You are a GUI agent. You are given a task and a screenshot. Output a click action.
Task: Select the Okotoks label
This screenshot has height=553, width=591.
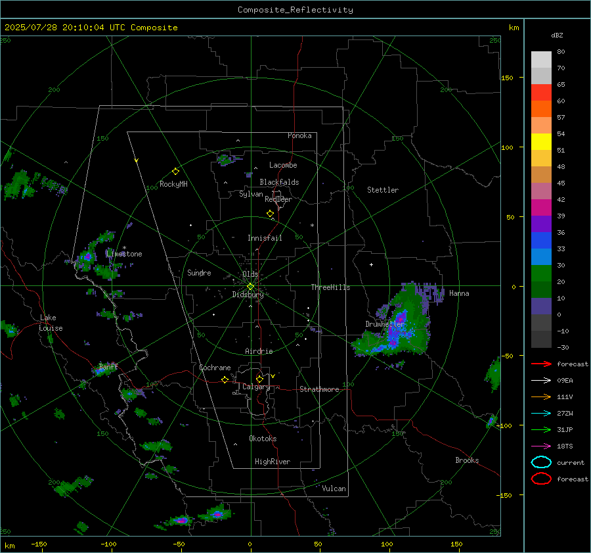click(x=263, y=439)
